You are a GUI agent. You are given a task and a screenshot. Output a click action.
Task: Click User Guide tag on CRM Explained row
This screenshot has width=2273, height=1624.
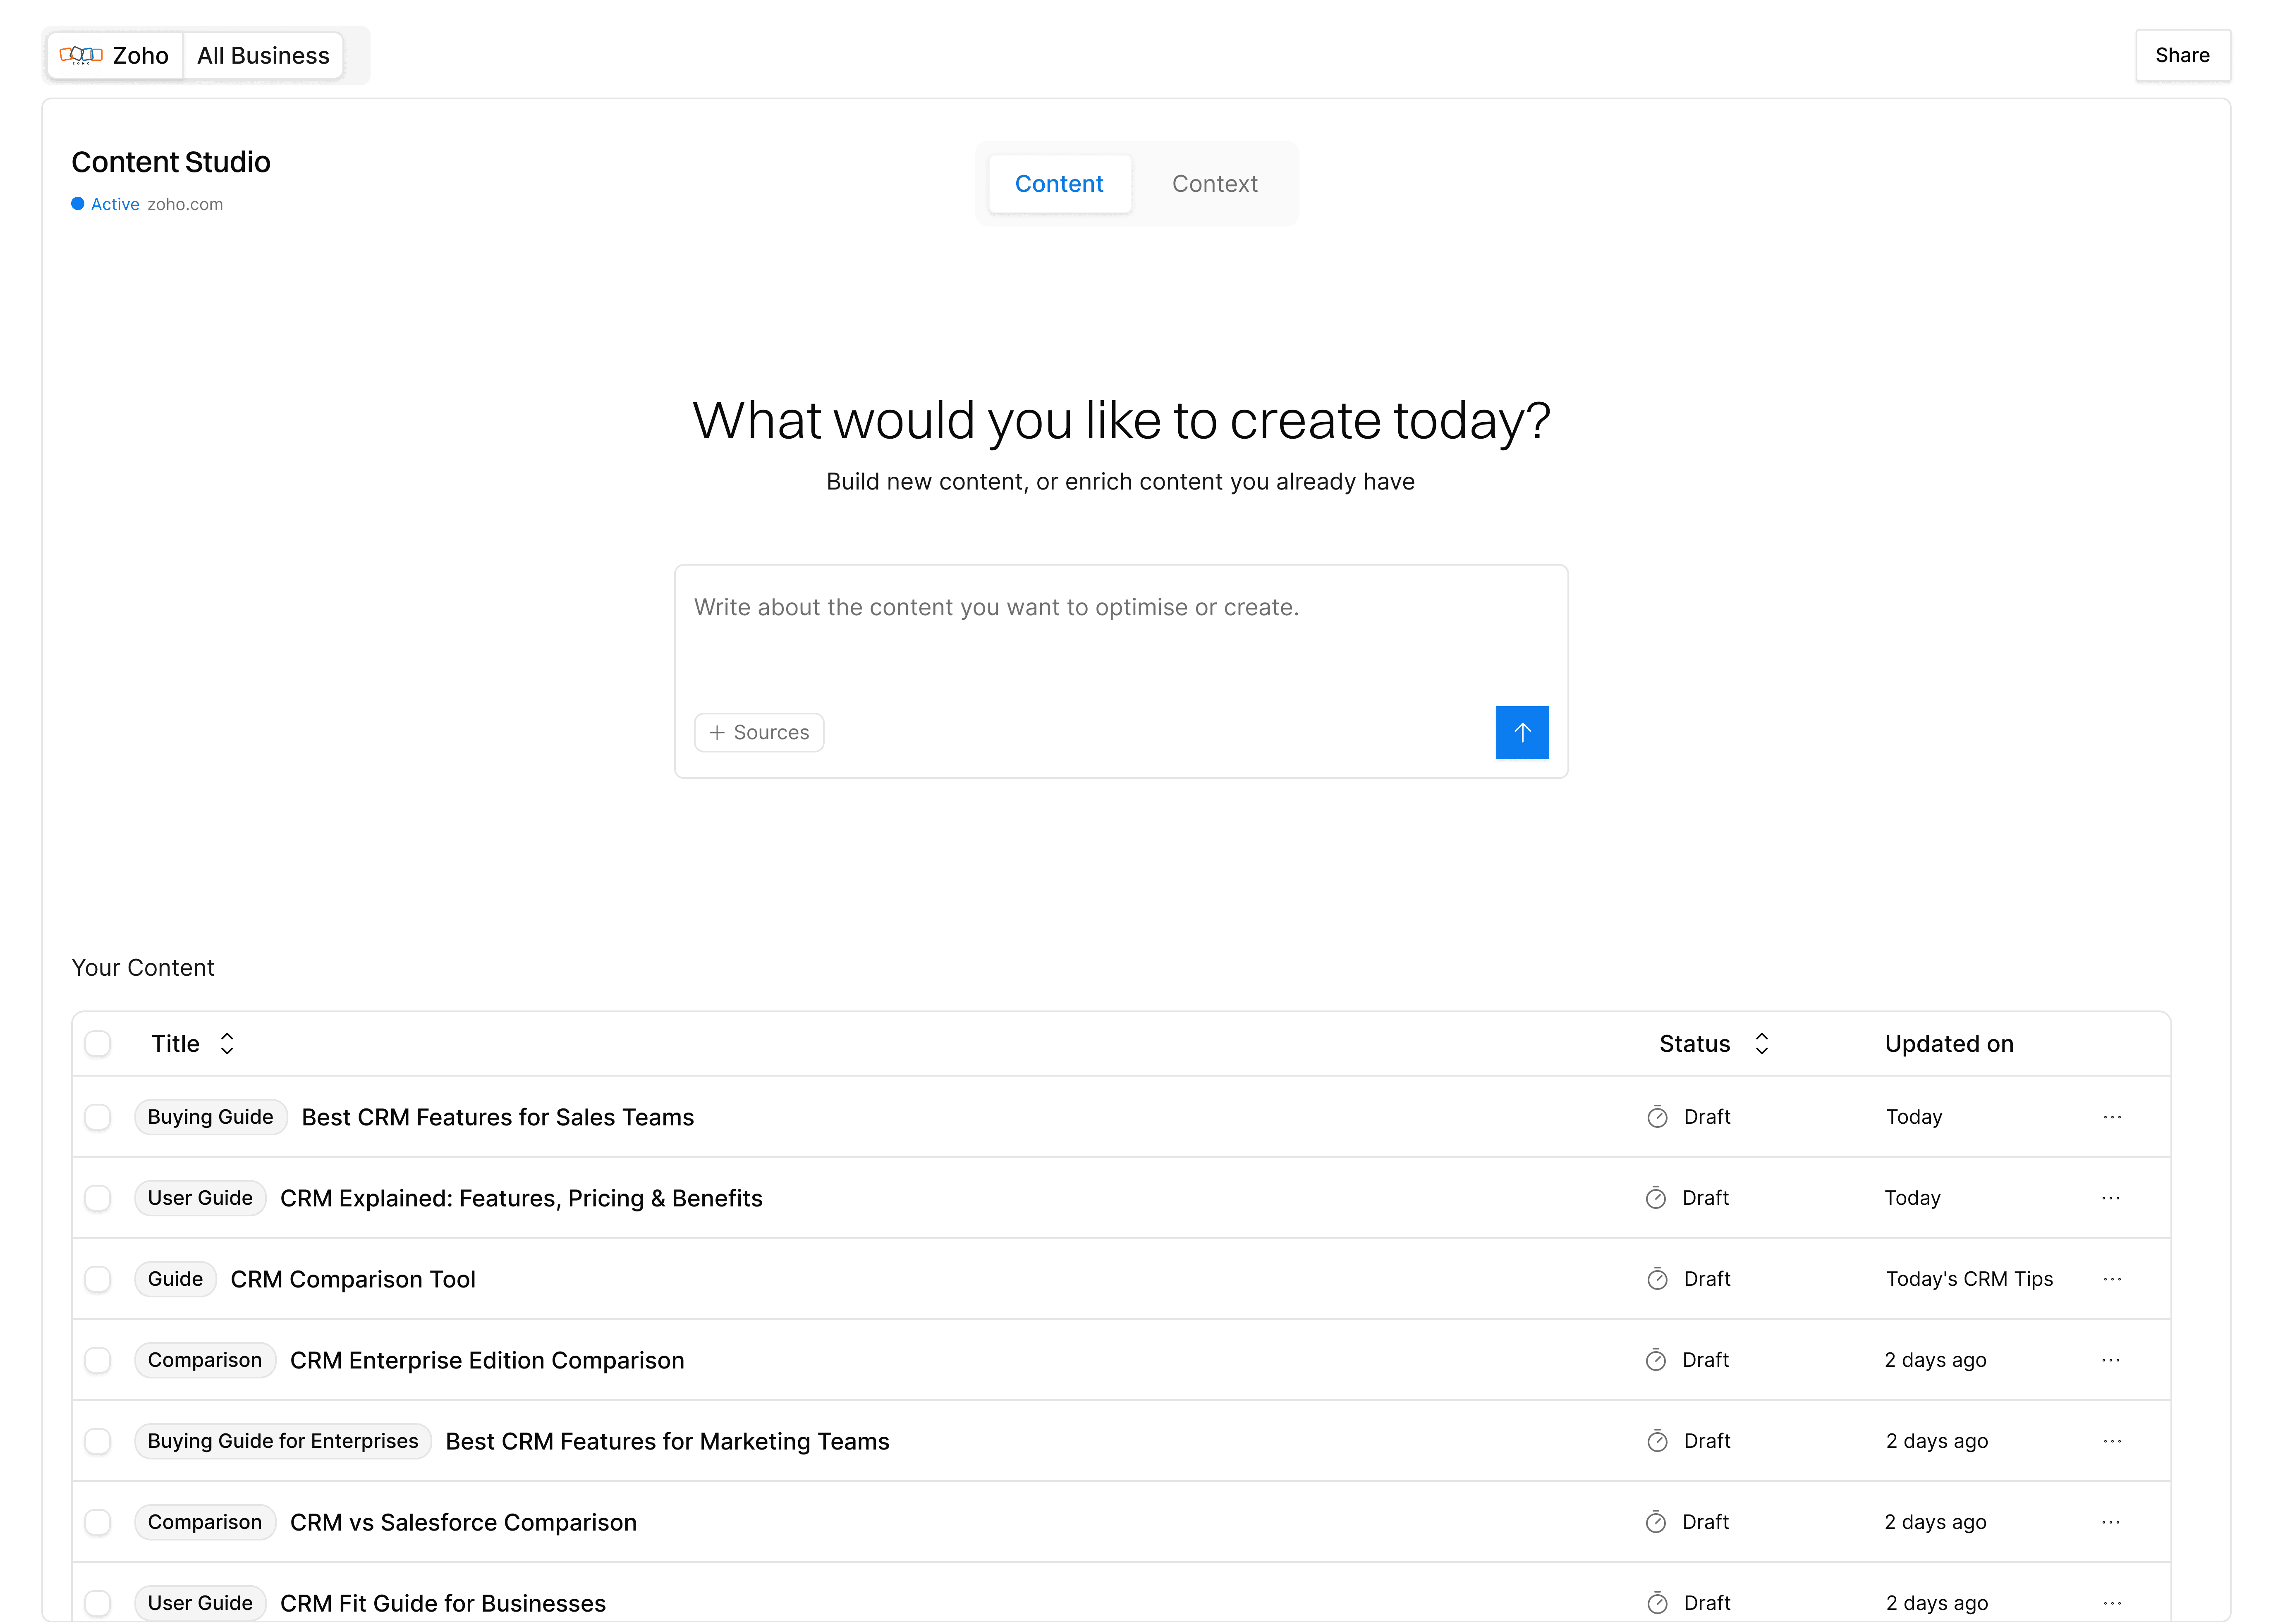200,1198
